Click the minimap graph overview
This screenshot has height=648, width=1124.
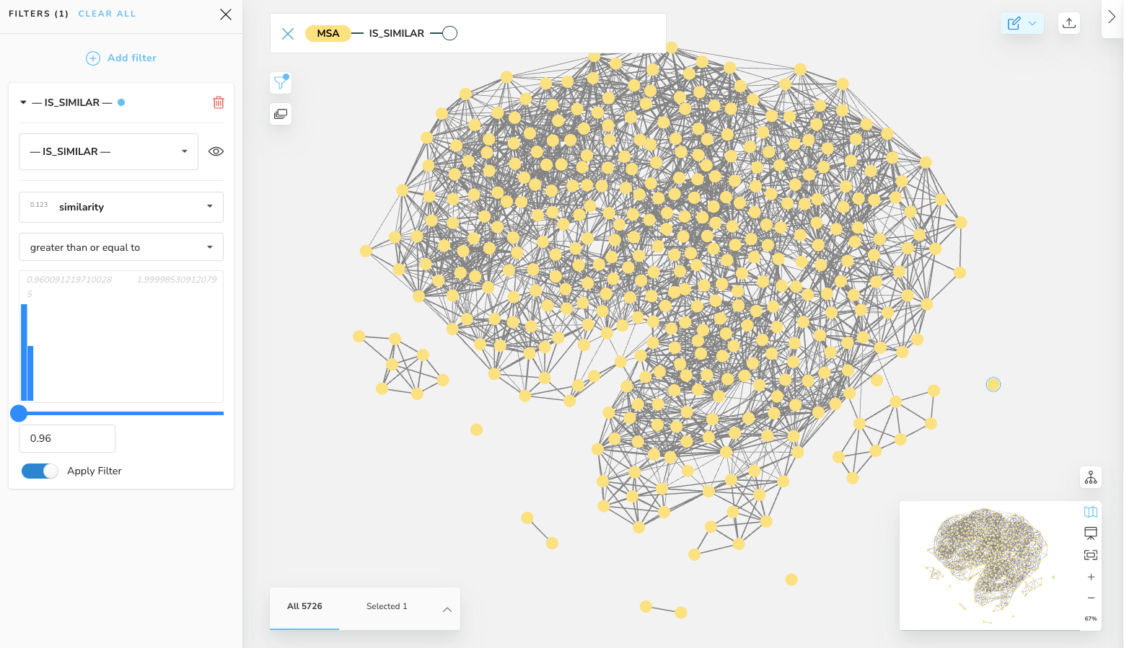(990, 566)
